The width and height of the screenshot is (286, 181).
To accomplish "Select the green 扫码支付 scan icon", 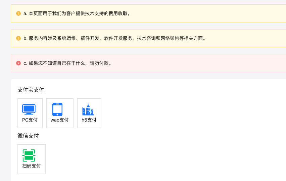I will [x=29, y=155].
